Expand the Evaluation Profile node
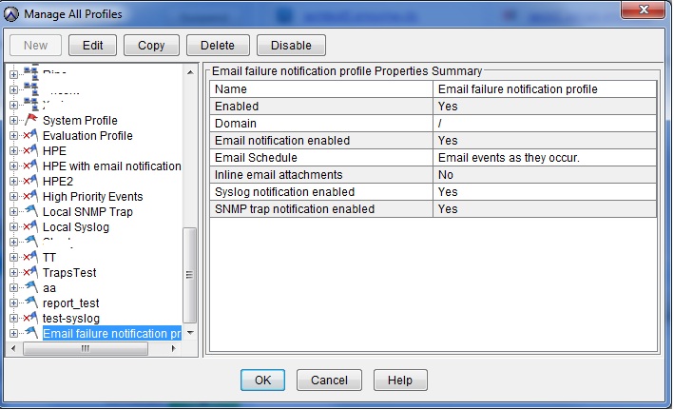 (x=13, y=135)
